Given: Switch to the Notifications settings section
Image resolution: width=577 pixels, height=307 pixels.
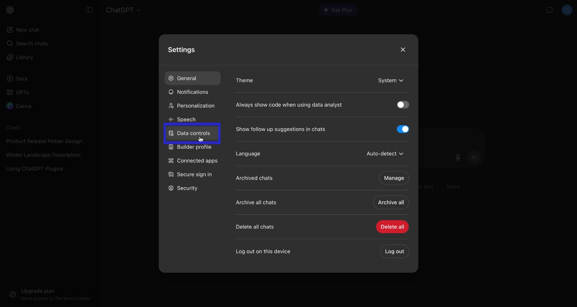Looking at the screenshot, I should (x=192, y=92).
